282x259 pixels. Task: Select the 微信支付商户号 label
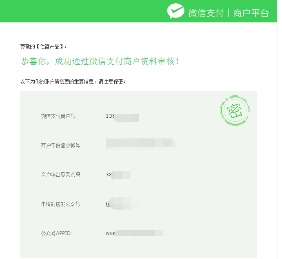[58, 116]
